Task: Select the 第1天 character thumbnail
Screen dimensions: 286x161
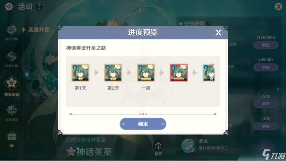Action: point(80,72)
